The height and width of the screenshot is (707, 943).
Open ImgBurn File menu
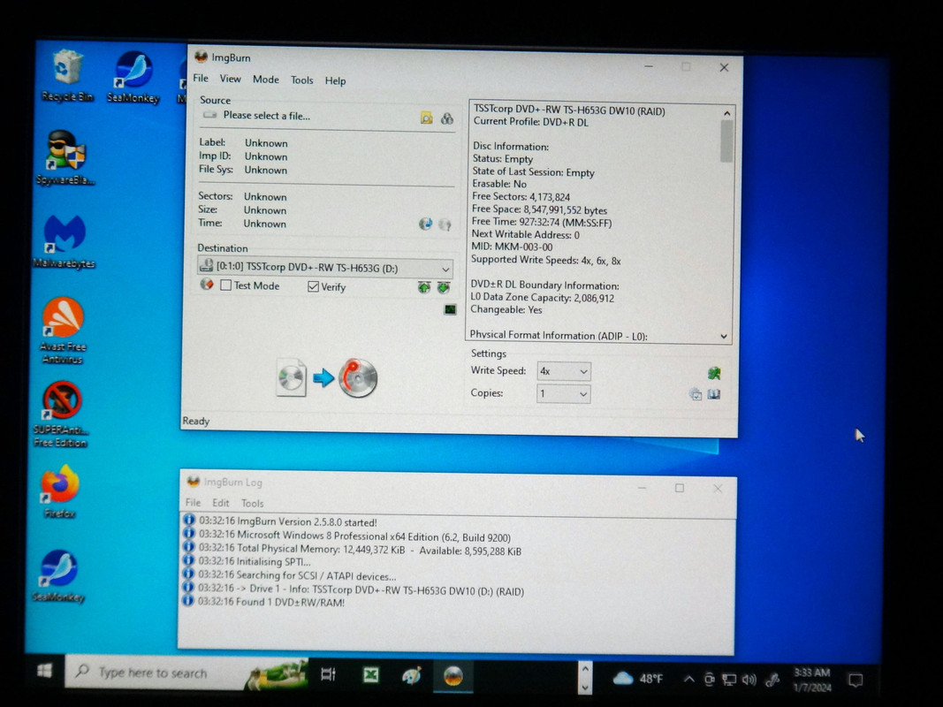[x=201, y=79]
